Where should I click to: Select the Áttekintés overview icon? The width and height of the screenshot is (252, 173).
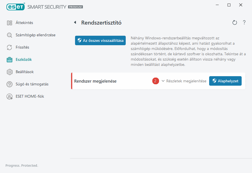point(9,23)
